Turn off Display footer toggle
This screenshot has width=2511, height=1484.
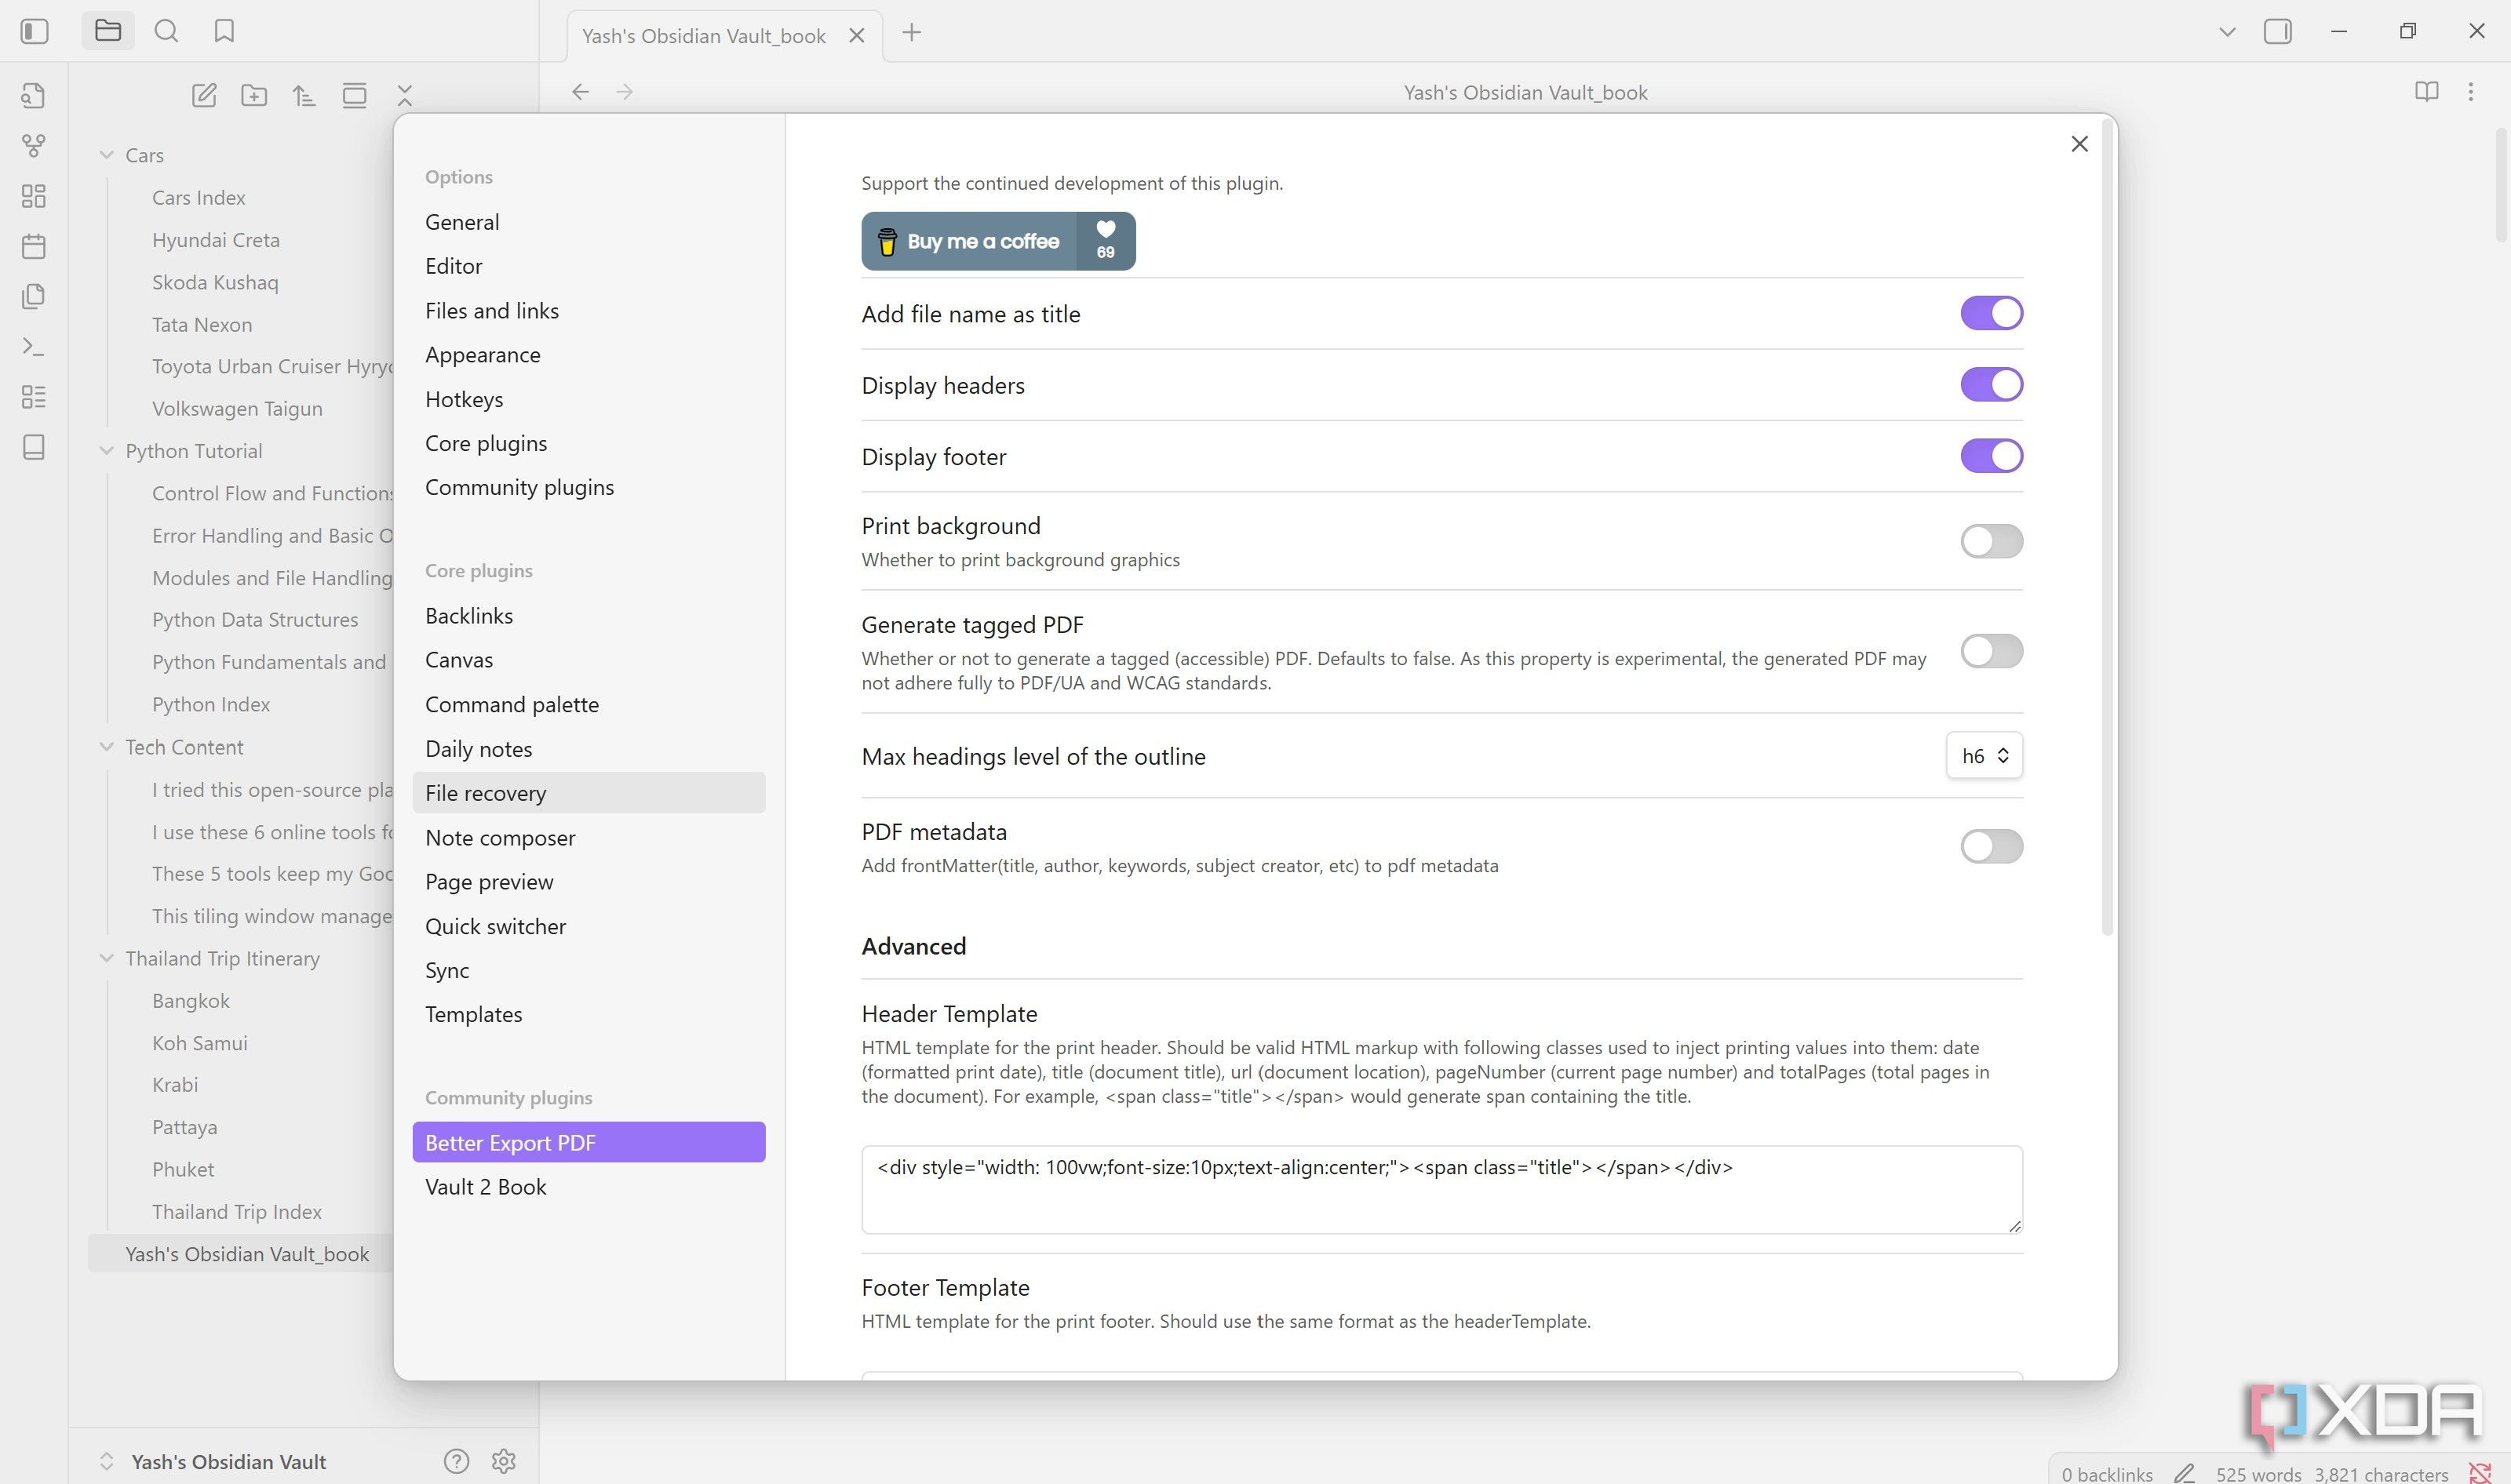tap(1991, 456)
